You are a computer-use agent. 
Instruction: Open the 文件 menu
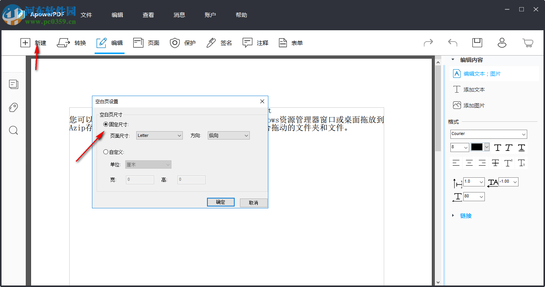coord(86,15)
